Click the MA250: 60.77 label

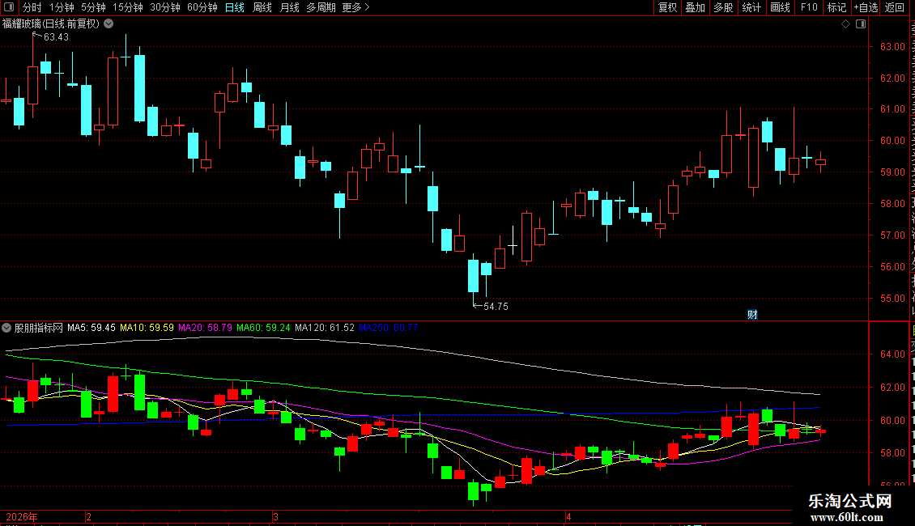388,328
